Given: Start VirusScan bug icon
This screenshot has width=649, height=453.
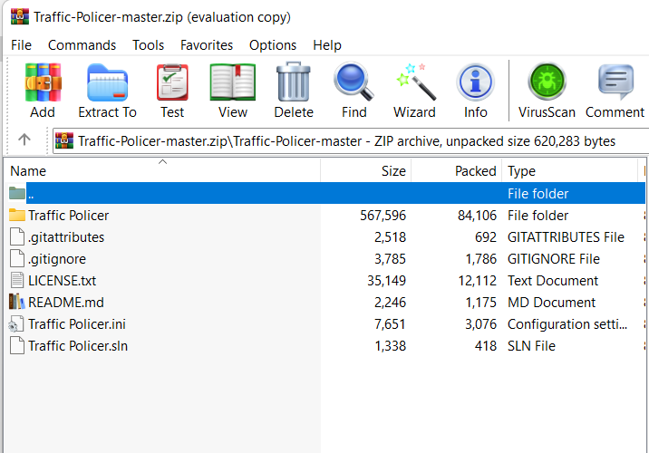Looking at the screenshot, I should [547, 82].
